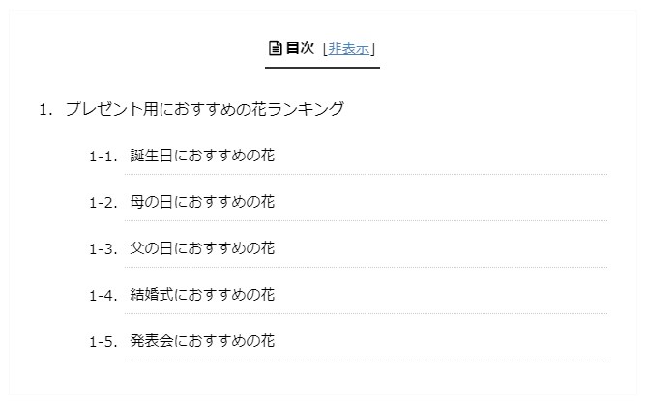Viewport: 646px width, 403px height.
Task: Go to 母の日におすすめの花 section
Action: coord(202,202)
